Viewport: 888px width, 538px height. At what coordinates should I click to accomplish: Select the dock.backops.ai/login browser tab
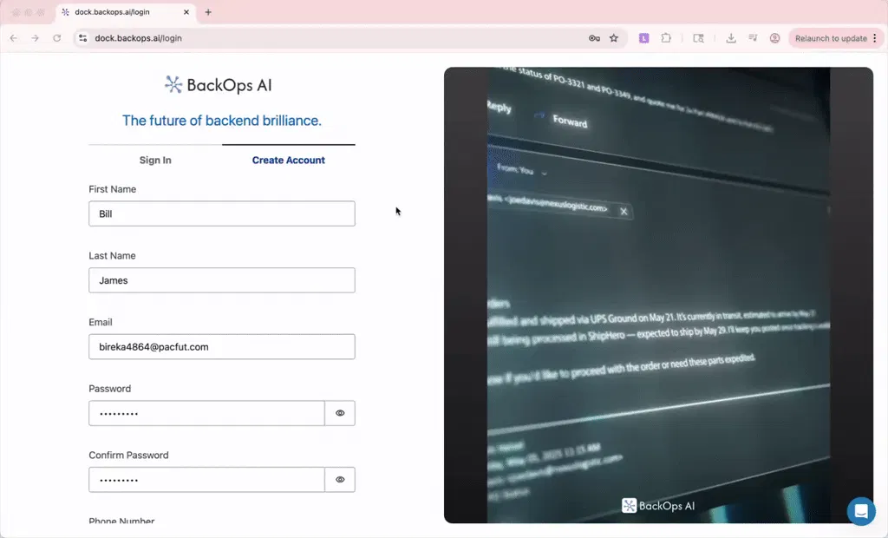pyautogui.click(x=126, y=12)
